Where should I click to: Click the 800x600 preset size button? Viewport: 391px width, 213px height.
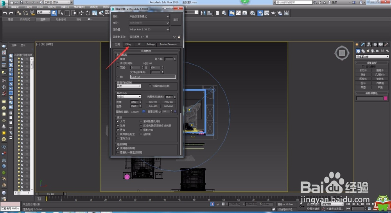(169, 106)
